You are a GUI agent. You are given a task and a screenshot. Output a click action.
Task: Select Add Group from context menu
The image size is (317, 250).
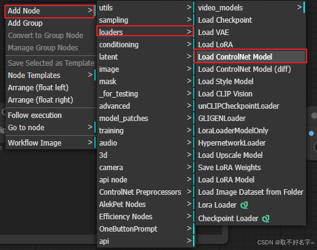tap(51, 23)
